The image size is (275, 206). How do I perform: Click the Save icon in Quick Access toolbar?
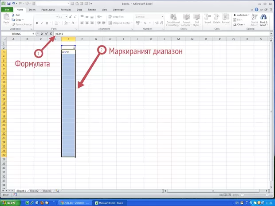point(9,4)
